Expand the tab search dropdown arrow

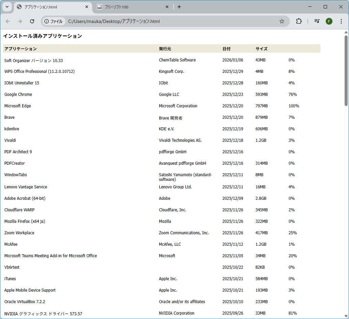pos(7,7)
